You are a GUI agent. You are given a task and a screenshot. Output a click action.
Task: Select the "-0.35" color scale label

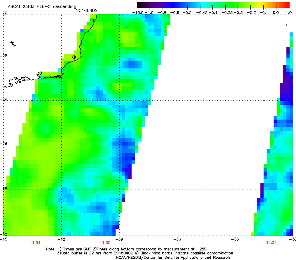(227, 13)
